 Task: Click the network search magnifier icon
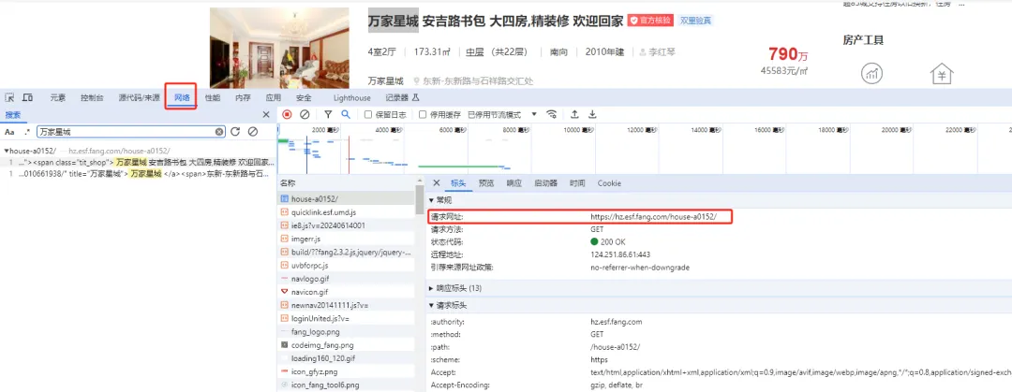coord(346,115)
